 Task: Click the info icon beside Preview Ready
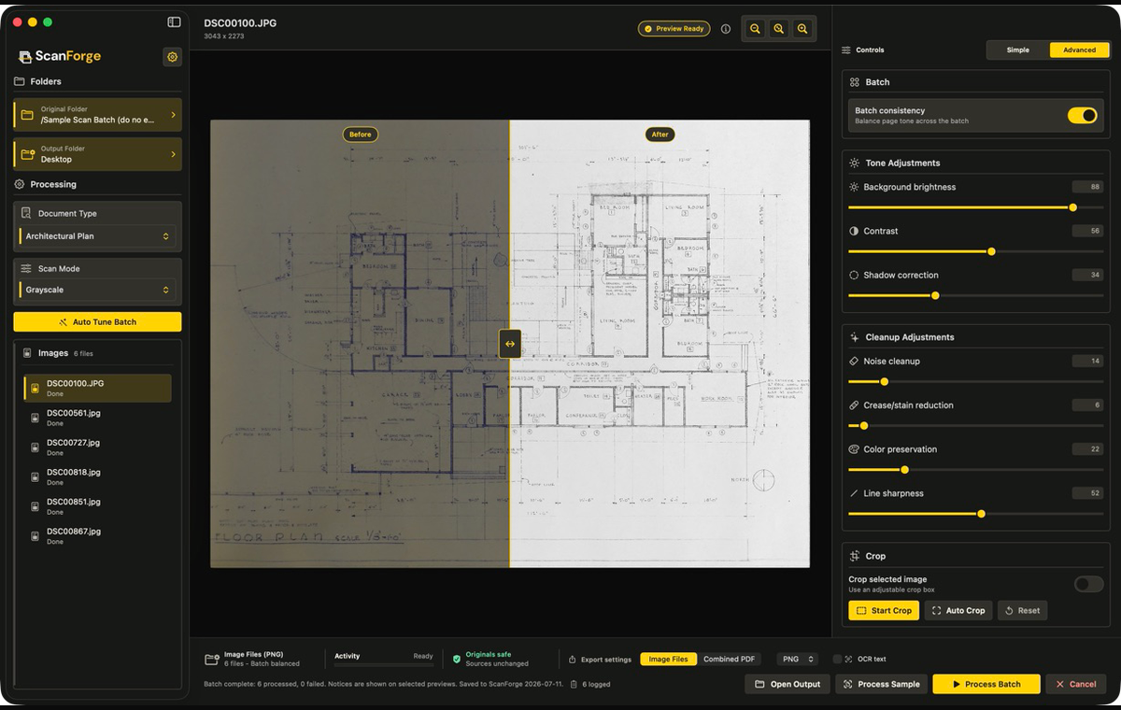726,29
